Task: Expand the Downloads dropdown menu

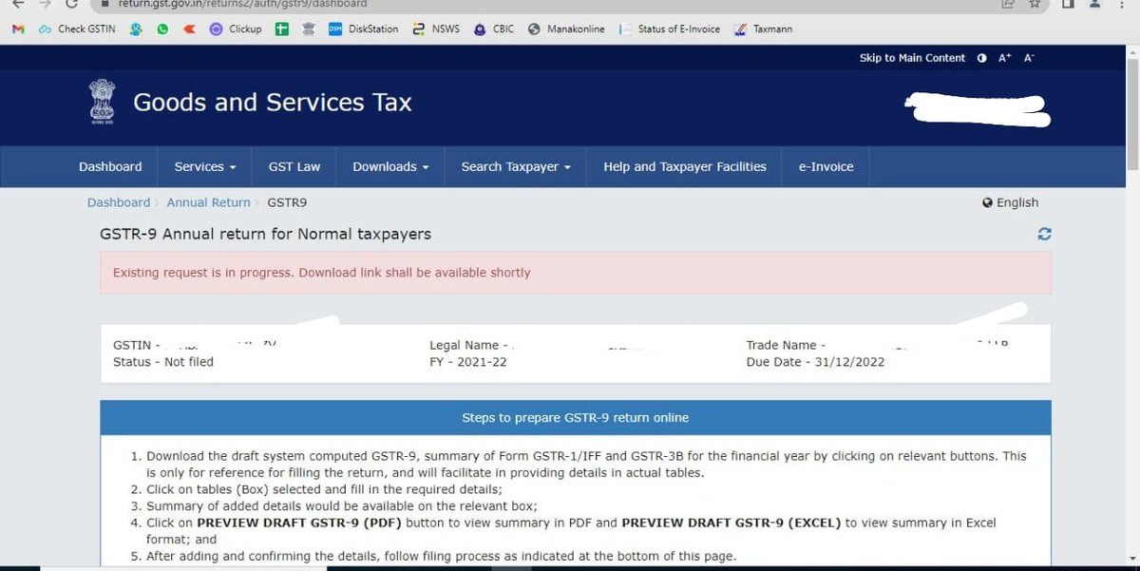Action: click(390, 166)
